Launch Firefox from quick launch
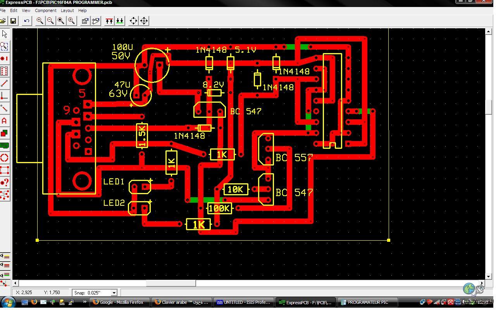496x310 pixels. pyautogui.click(x=34, y=302)
